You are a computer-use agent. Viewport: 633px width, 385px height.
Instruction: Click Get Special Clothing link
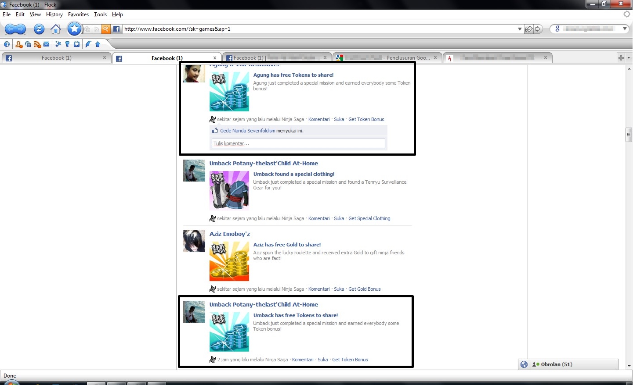coord(369,218)
